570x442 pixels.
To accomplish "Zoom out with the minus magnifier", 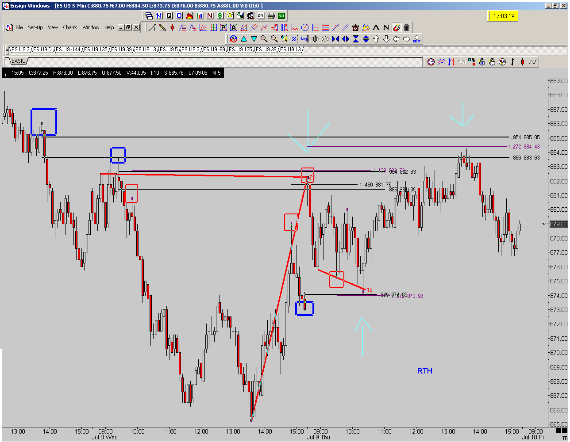I will click(274, 39).
